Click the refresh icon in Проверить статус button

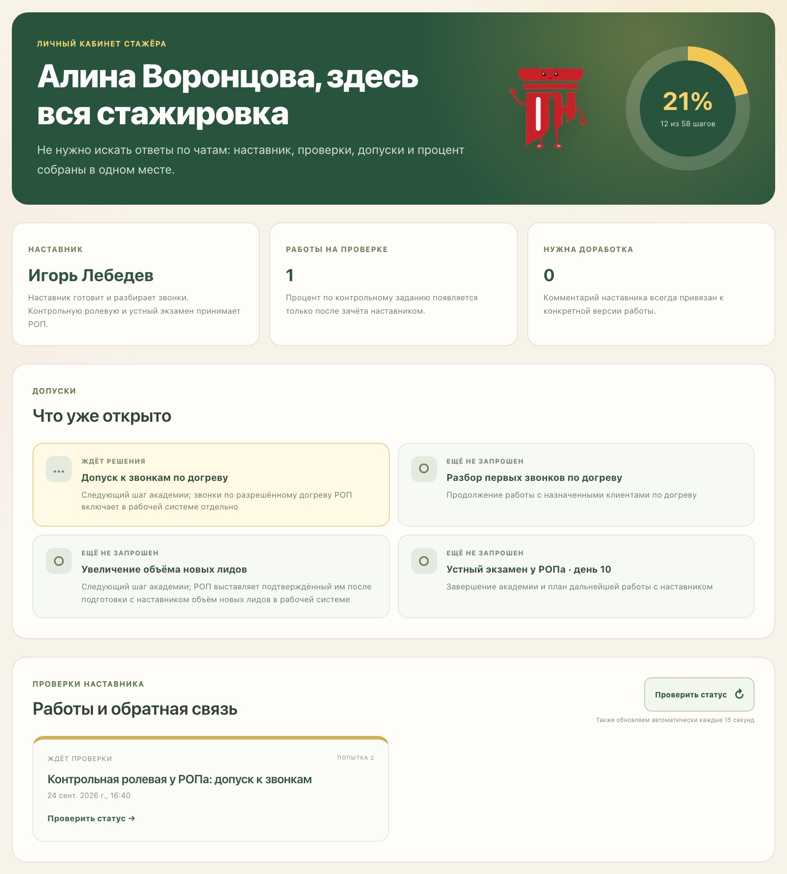click(x=739, y=694)
